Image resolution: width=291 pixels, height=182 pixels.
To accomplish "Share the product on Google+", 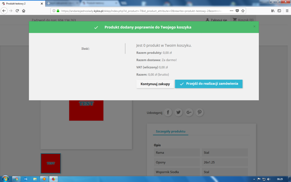I will tap(189, 112).
